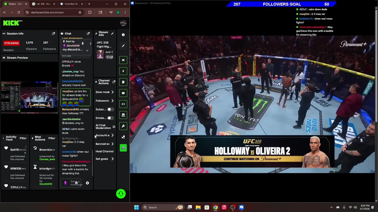Toggle Stream Preview widget icon in sidebar
378x212 pixels.
pyautogui.click(x=123, y=60)
